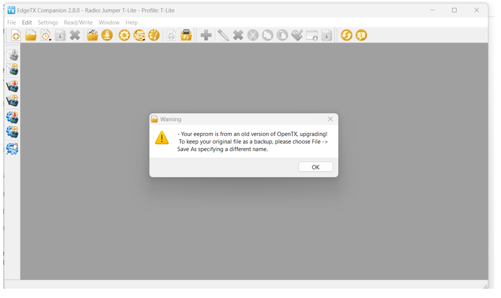Click Write Firmware to Radio sidebar icon

[12, 117]
